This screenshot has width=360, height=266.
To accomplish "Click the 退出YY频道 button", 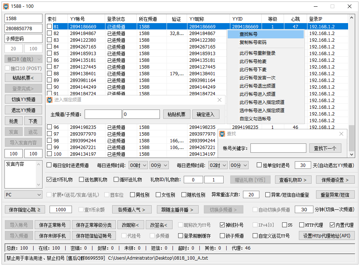I will [23, 110].
